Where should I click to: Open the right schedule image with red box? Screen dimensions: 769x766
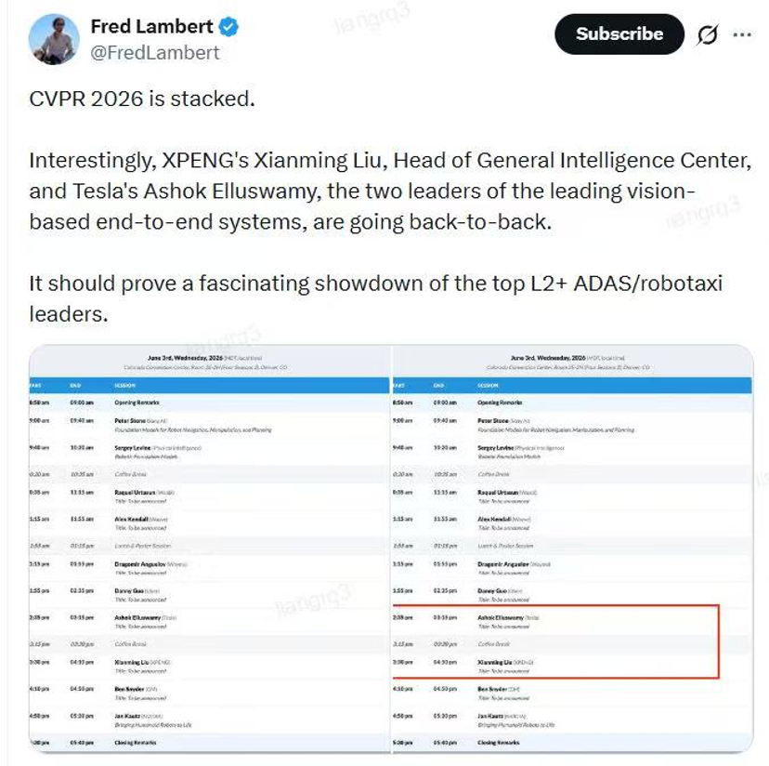[x=573, y=548]
